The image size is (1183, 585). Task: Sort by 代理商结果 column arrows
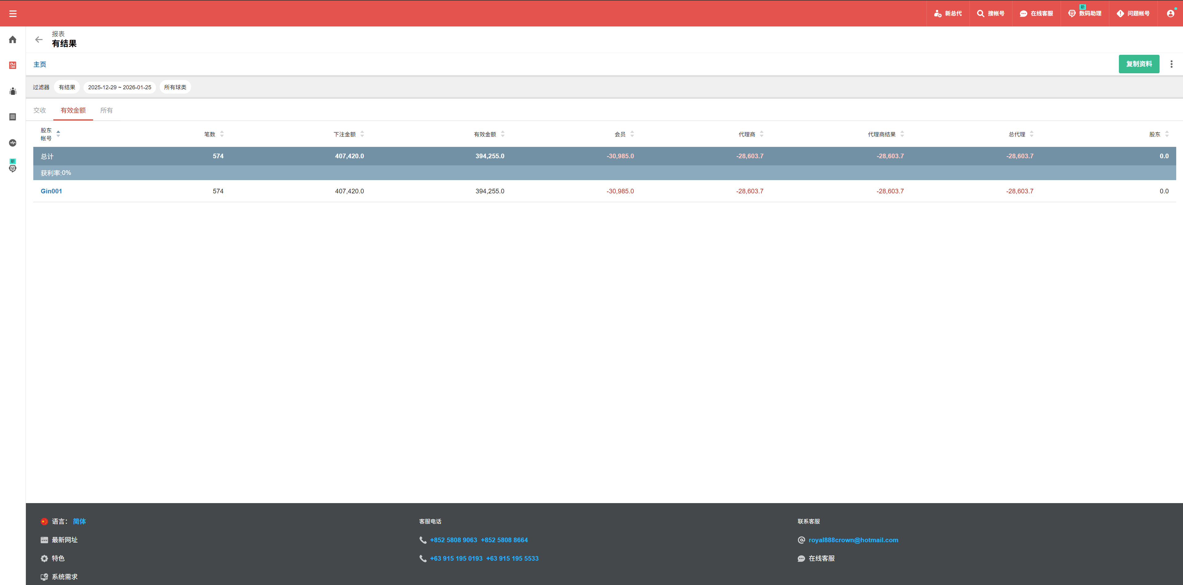click(902, 134)
